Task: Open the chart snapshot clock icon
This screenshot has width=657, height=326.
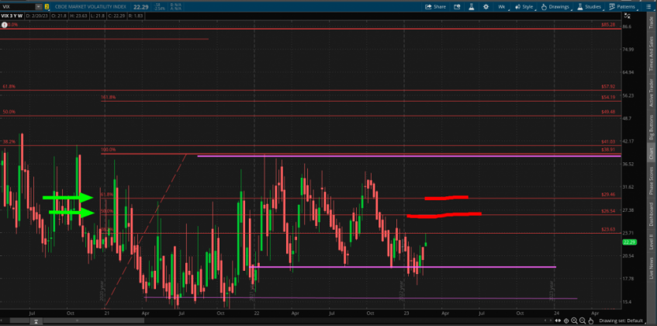Action: pyautogui.click(x=457, y=7)
